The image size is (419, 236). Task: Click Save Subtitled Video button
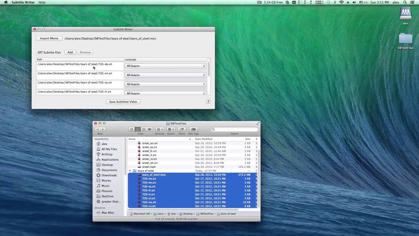click(x=123, y=102)
